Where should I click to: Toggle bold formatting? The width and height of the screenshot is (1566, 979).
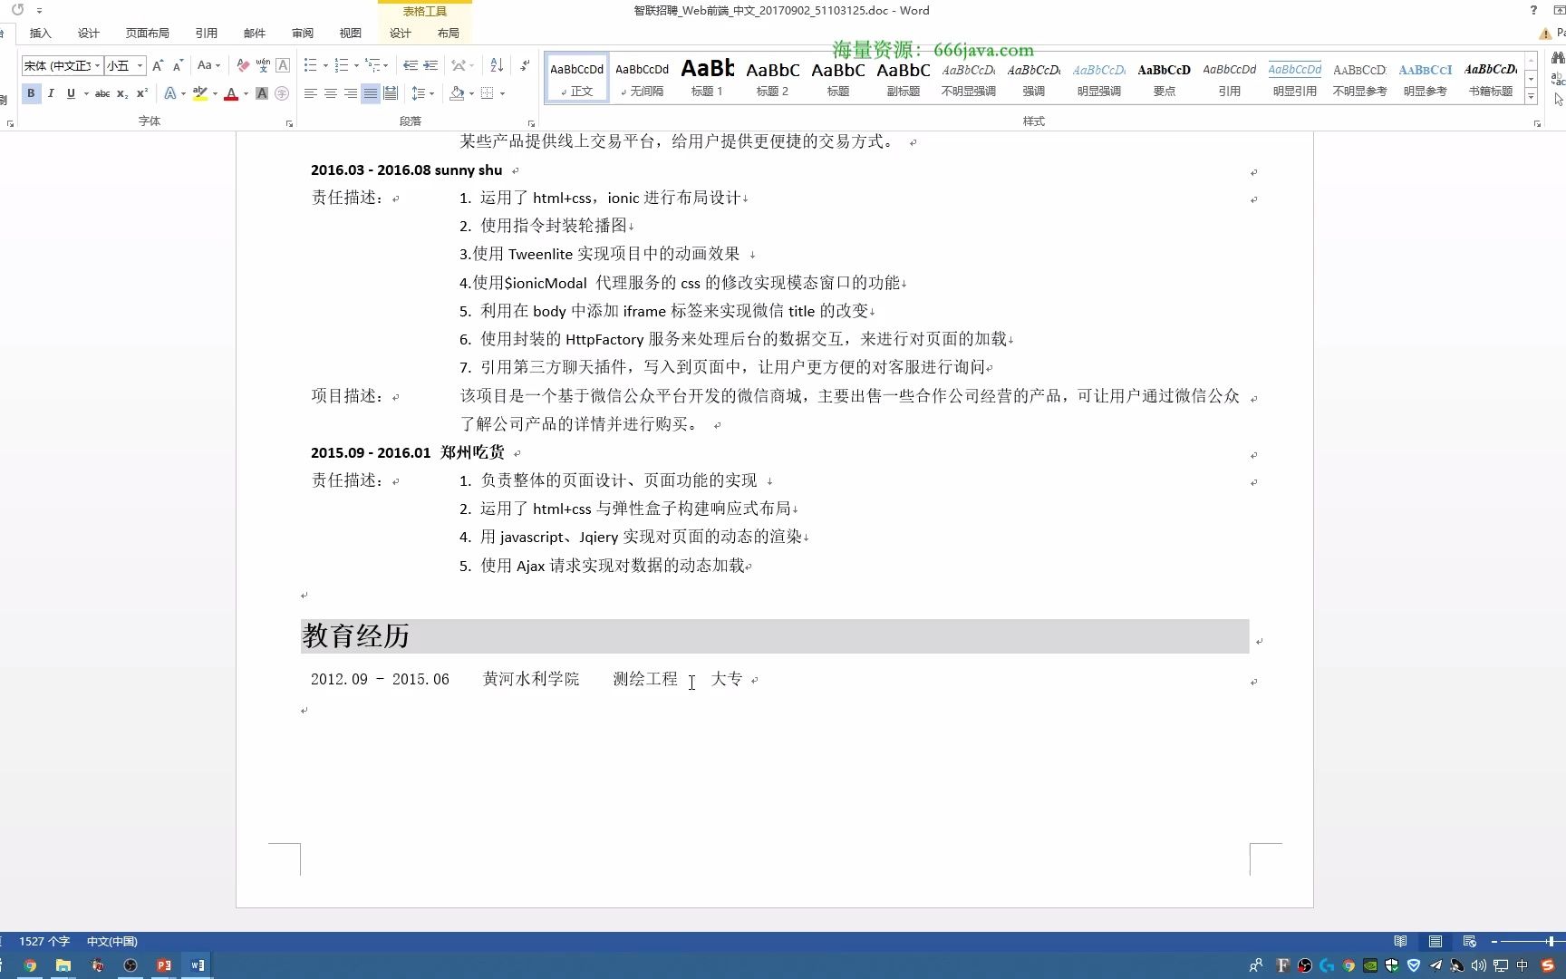point(31,92)
